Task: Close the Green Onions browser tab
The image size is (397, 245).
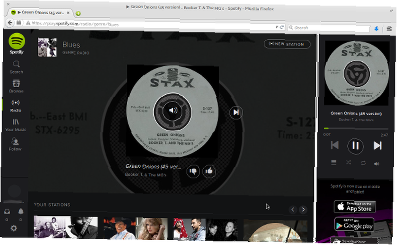Action: tap(68, 13)
